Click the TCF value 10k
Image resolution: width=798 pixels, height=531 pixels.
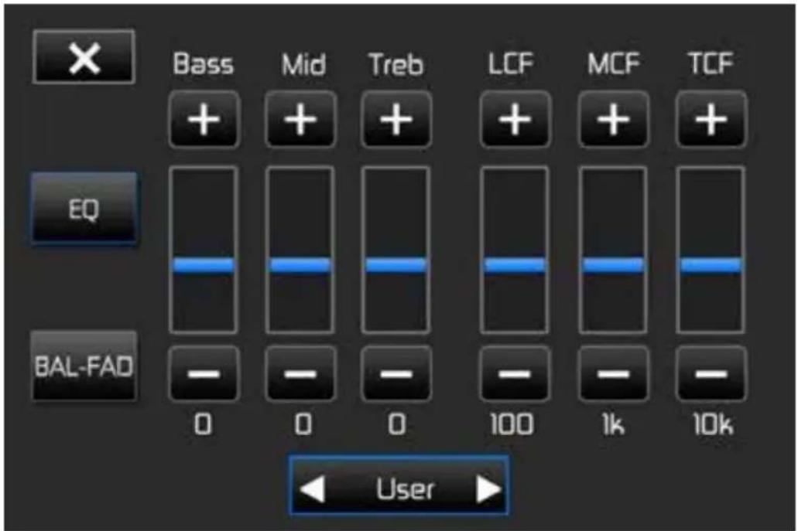(x=713, y=424)
